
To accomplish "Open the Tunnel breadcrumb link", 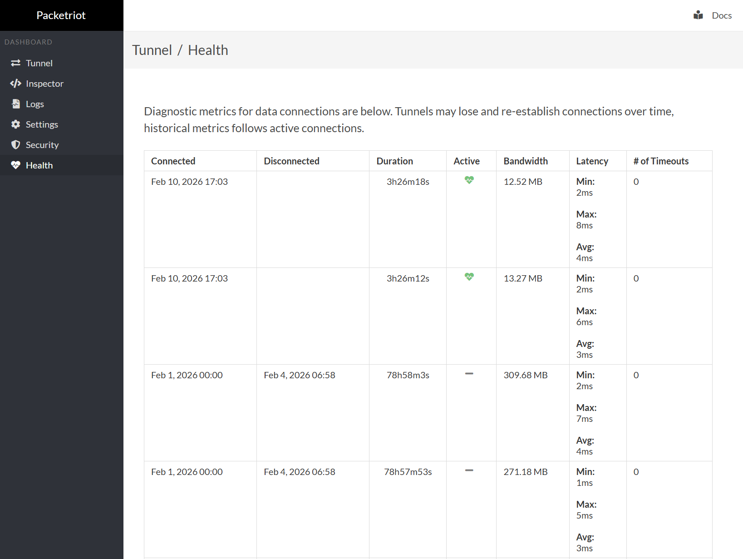I will click(x=153, y=50).
